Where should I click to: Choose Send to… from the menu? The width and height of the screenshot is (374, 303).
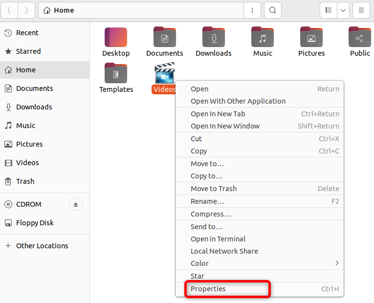260,227
